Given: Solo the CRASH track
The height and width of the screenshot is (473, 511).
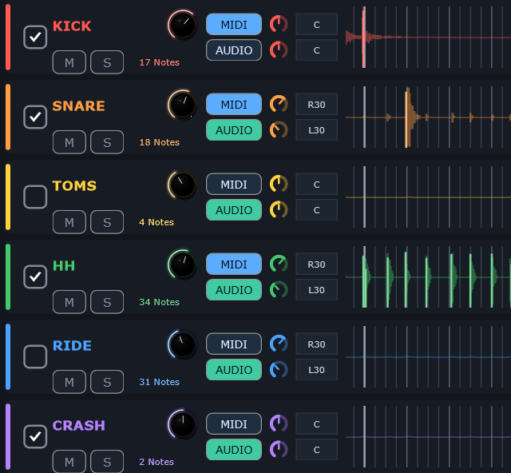Looking at the screenshot, I should point(107,462).
